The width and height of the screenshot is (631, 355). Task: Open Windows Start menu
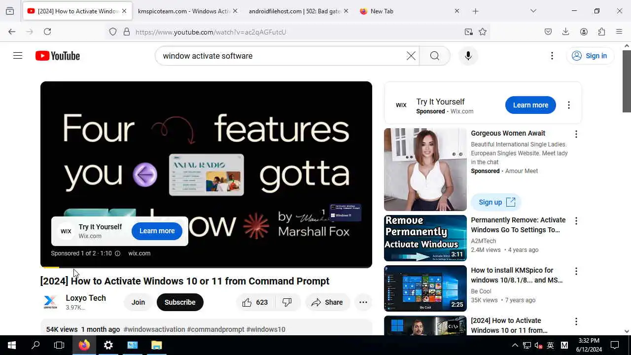click(12, 345)
